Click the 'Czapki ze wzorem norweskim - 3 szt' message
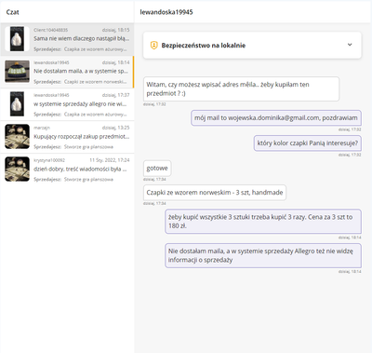372x353 pixels. coord(215,193)
